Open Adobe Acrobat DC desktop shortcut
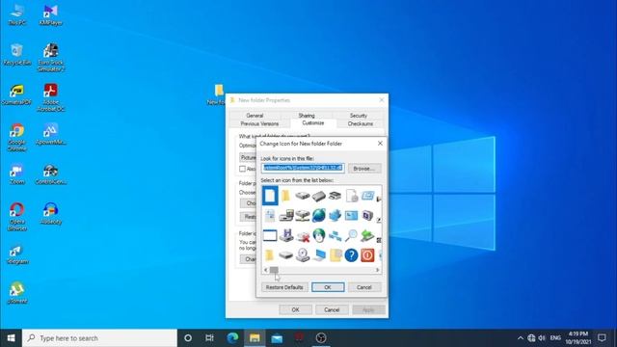 51,97
